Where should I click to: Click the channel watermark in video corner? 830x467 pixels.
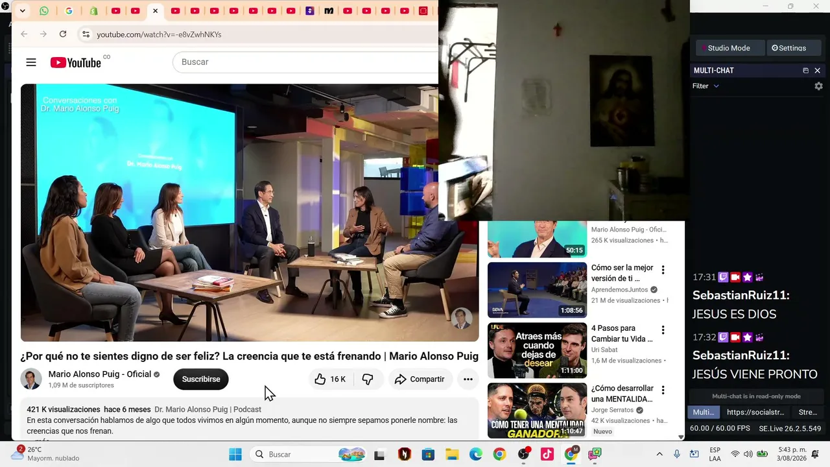point(462,318)
